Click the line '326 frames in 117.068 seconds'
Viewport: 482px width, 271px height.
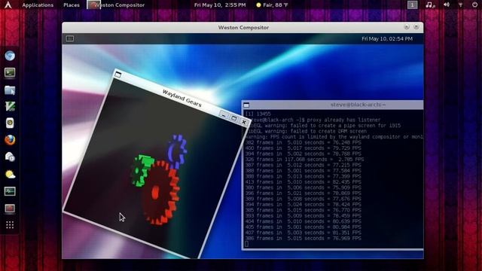click(304, 160)
